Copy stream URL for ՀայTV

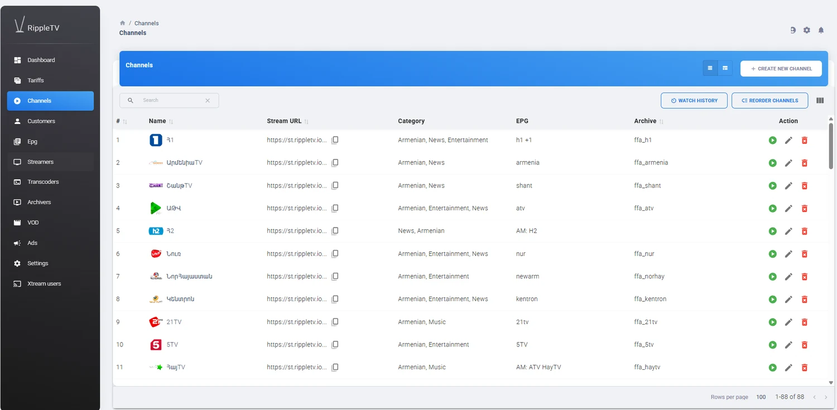tap(335, 367)
